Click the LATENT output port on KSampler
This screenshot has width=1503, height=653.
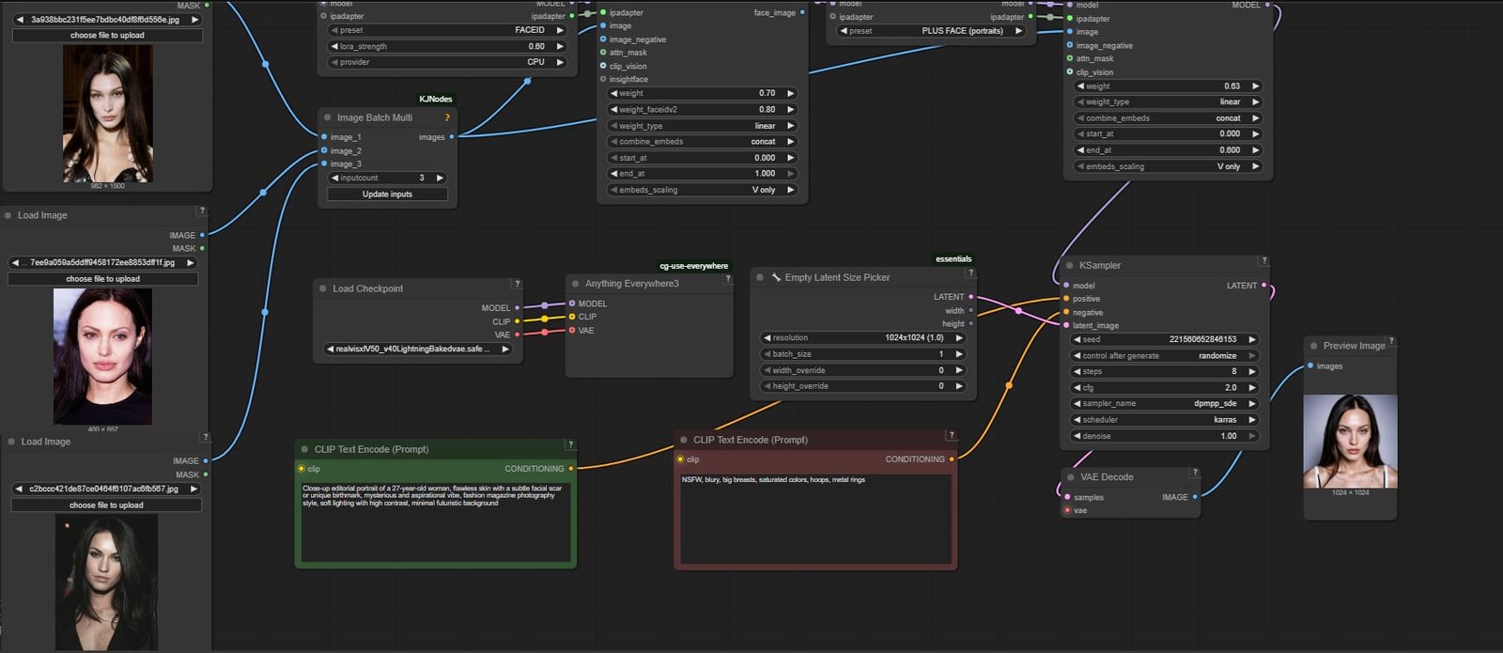[1263, 286]
